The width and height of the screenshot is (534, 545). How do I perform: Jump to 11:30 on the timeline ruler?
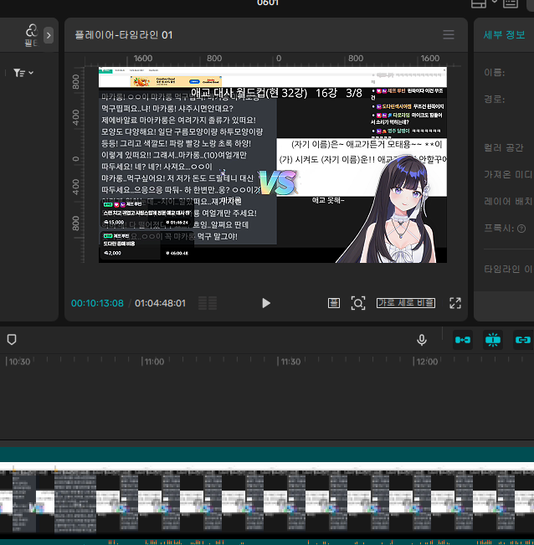click(290, 362)
